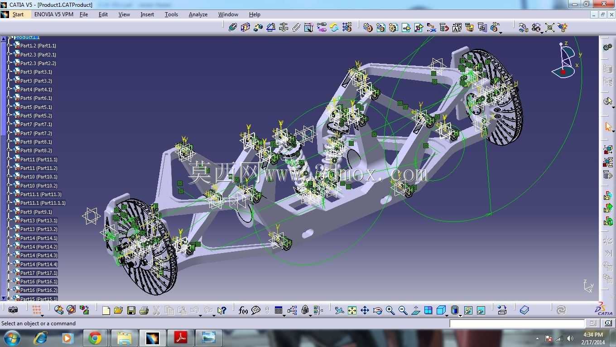Select Part3 (Part3.2) in the tree
This screenshot has width=616, height=347.
[x=36, y=81]
